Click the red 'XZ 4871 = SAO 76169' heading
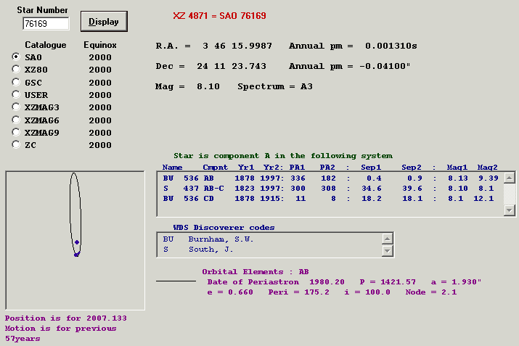The image size is (519, 346). [219, 16]
